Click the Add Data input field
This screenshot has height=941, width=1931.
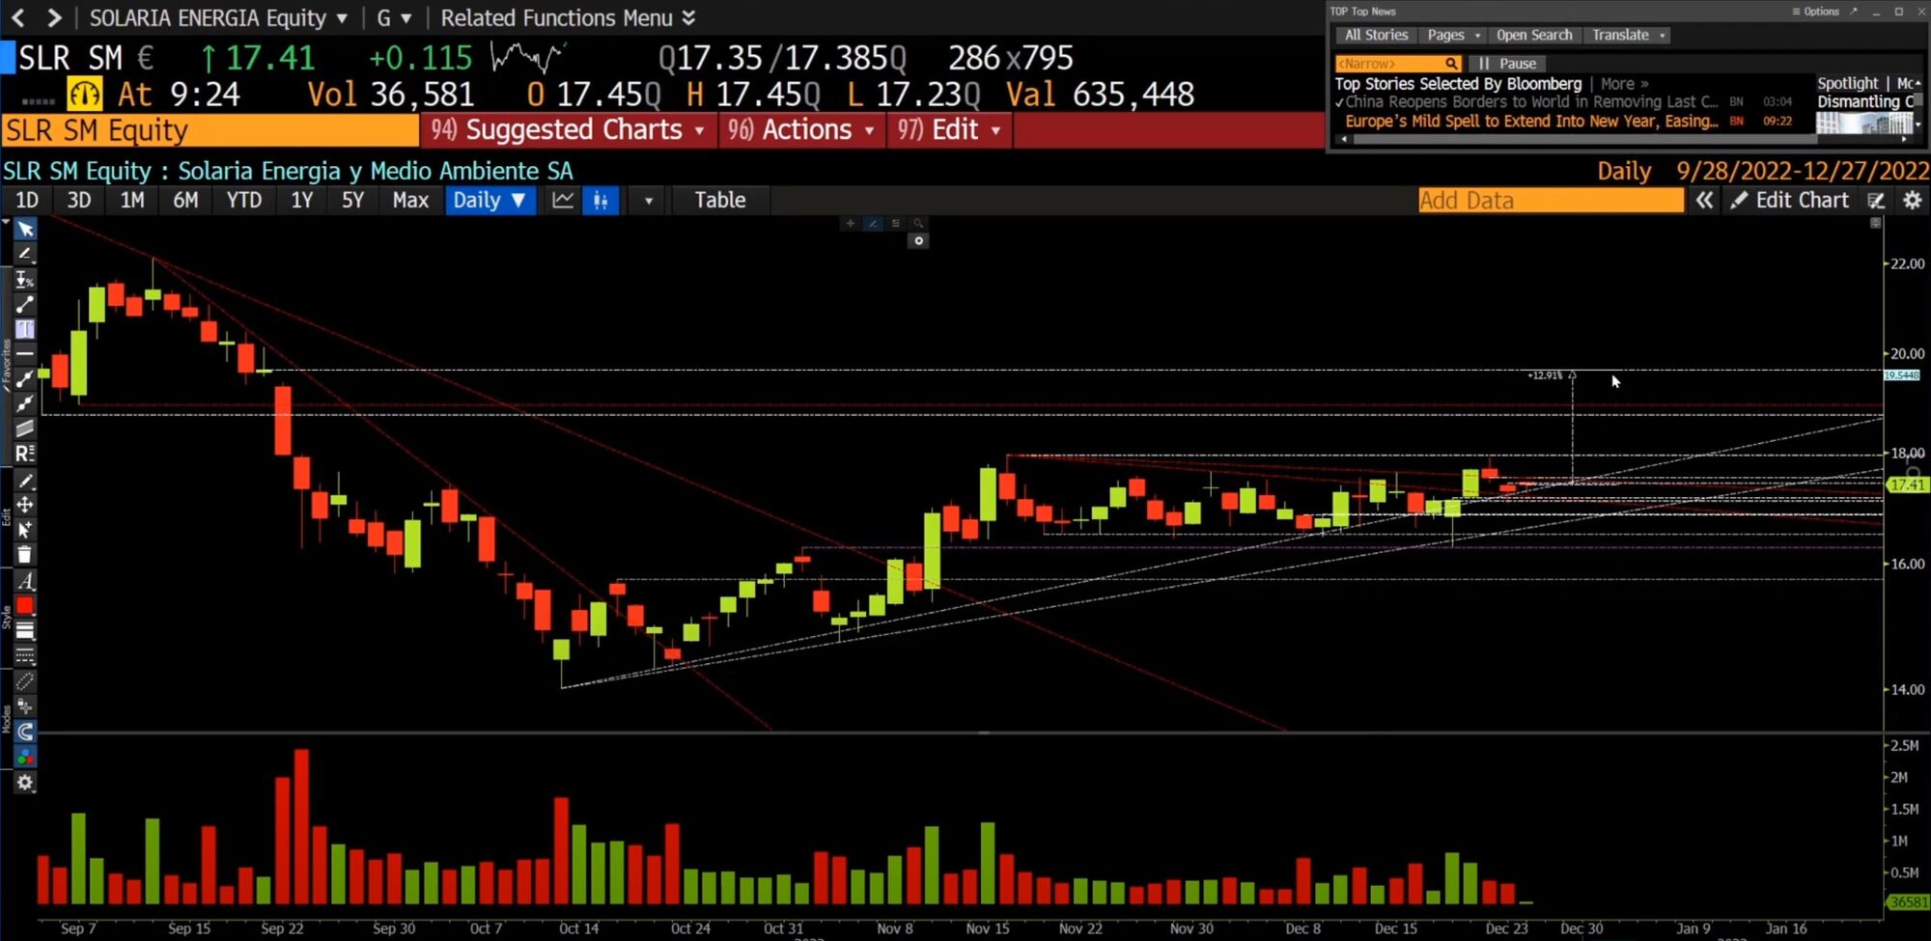[1551, 200]
